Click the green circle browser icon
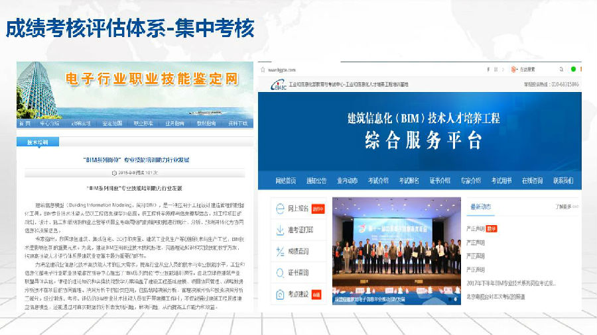The height and width of the screenshot is (335, 597). point(573,69)
